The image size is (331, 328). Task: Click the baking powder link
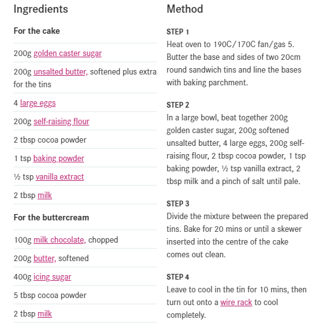tap(59, 159)
